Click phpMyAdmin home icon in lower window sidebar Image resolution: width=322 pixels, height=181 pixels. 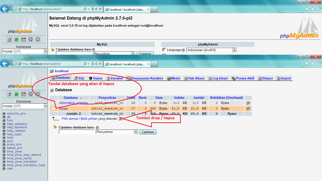pyautogui.click(x=9, y=94)
